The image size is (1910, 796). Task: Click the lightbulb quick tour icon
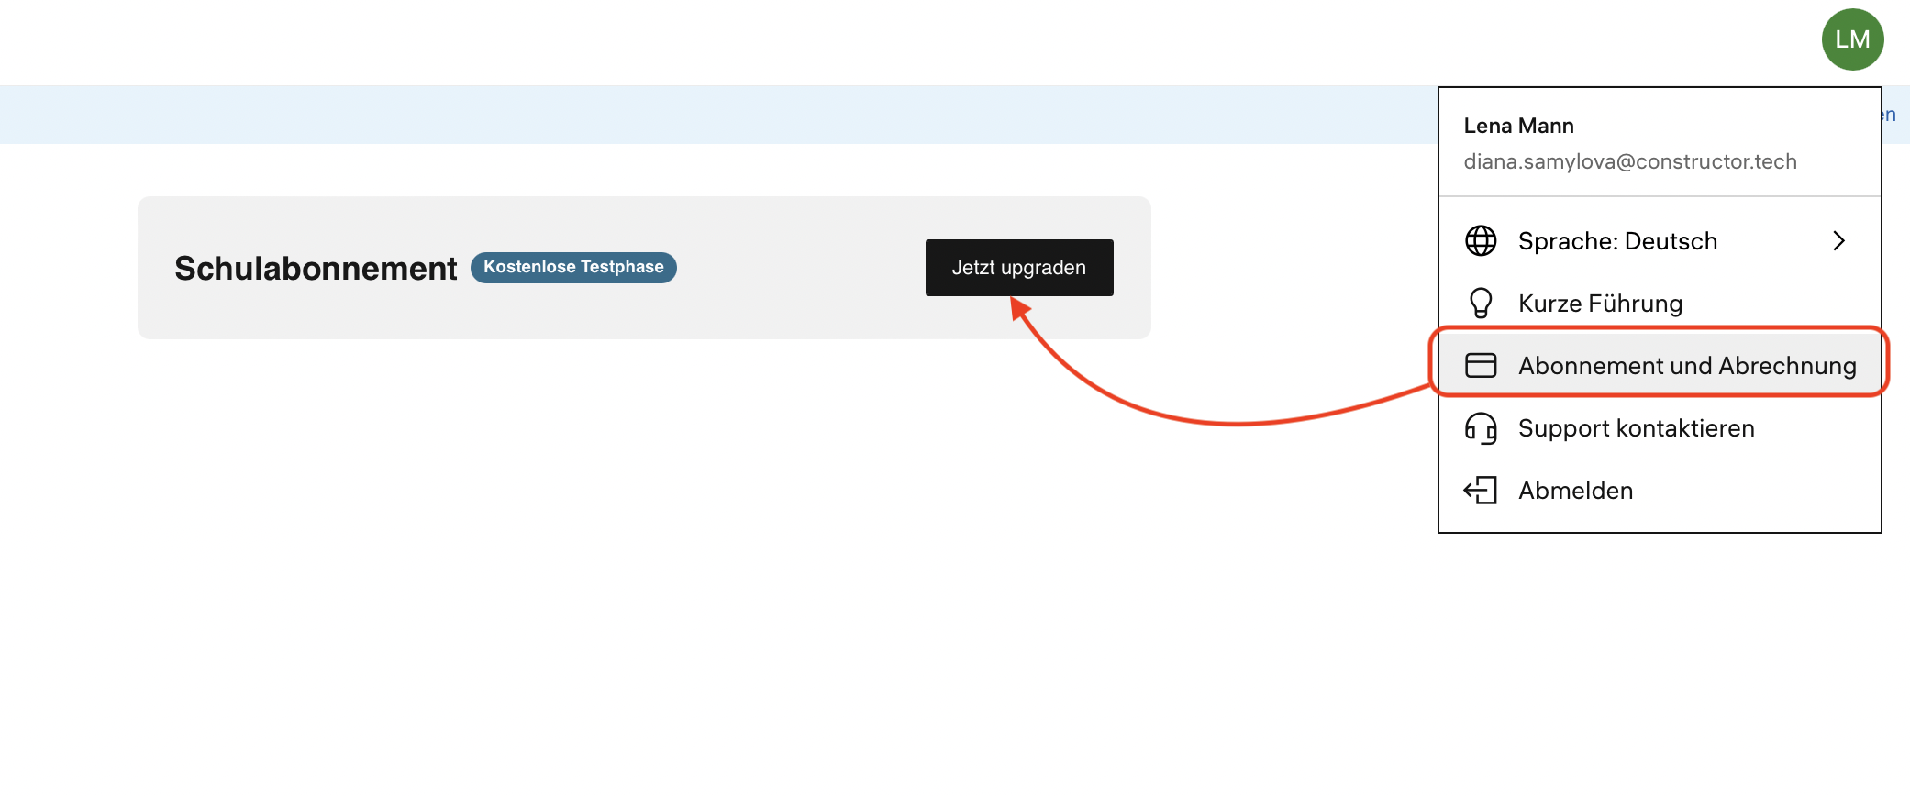(1480, 304)
